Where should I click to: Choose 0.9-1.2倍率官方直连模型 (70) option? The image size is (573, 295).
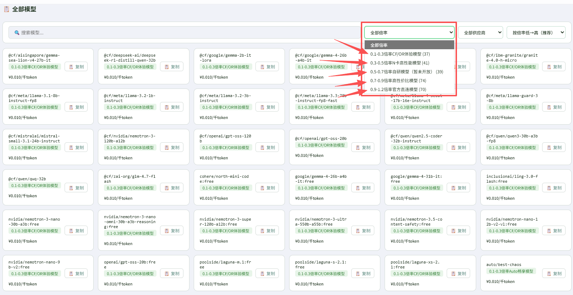409,90
